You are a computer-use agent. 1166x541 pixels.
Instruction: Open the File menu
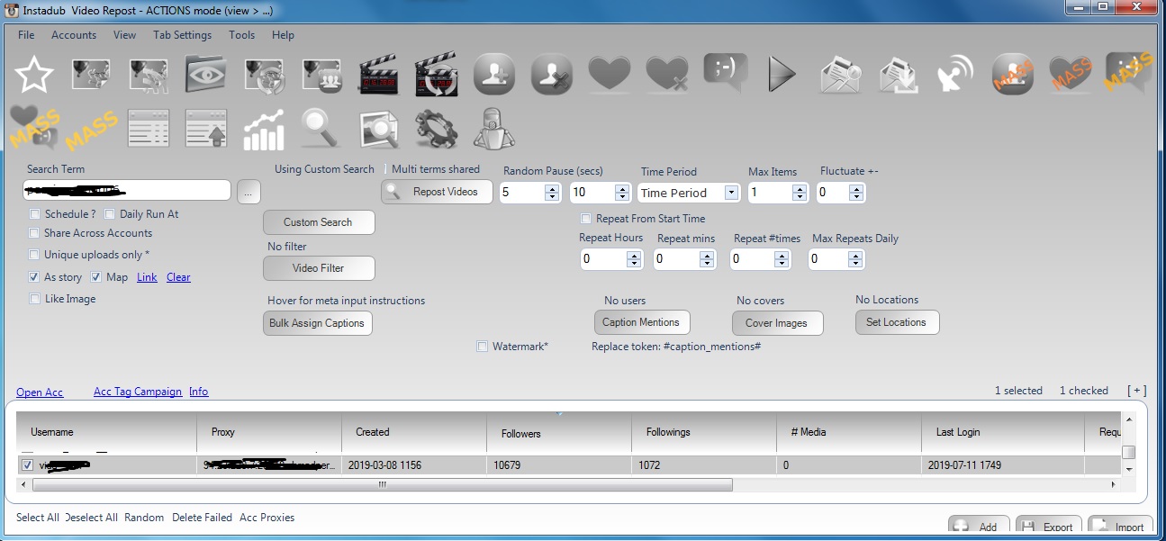[x=26, y=35]
